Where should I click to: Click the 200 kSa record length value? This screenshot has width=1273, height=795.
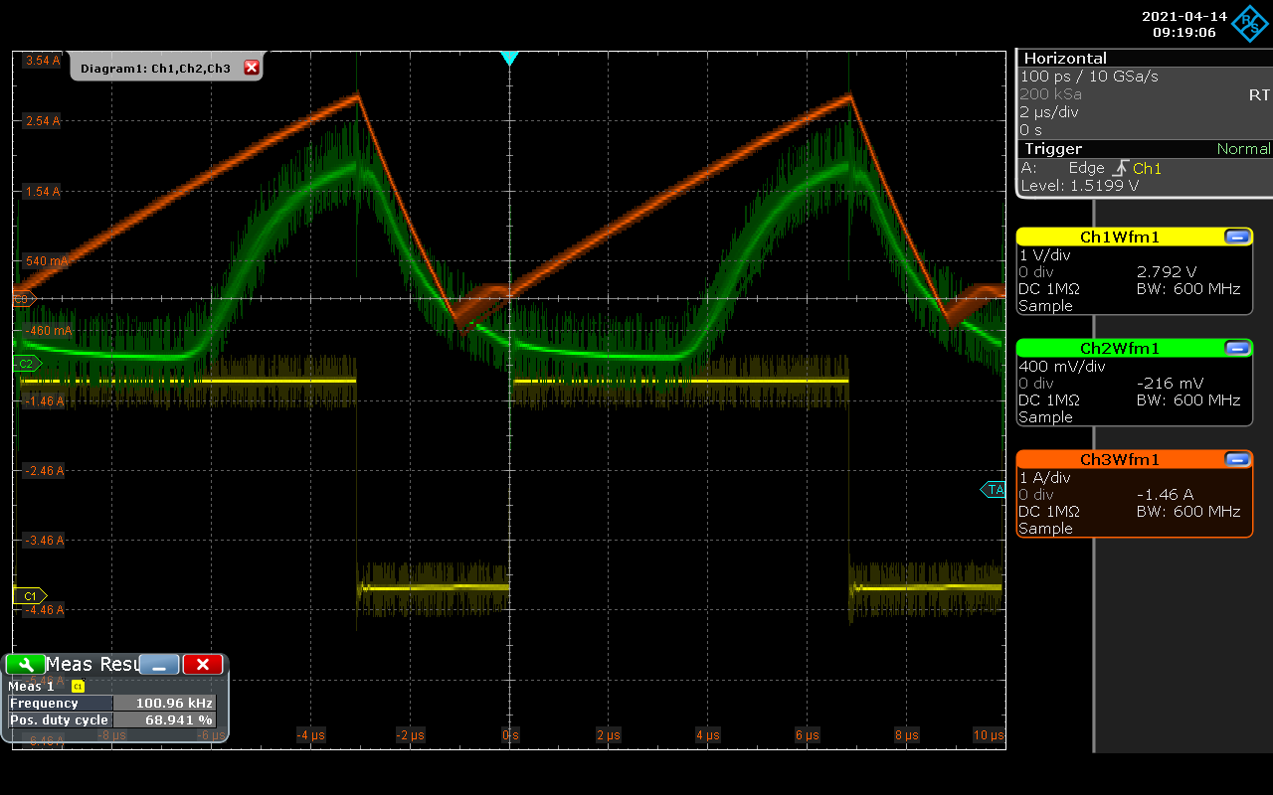pyautogui.click(x=1050, y=94)
